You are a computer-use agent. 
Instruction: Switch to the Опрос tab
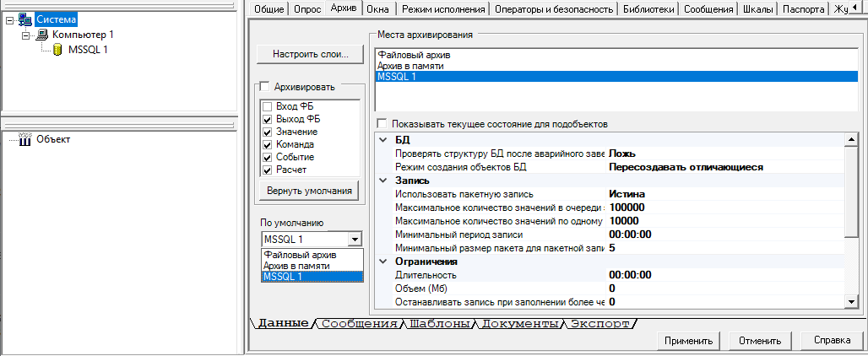[307, 8]
